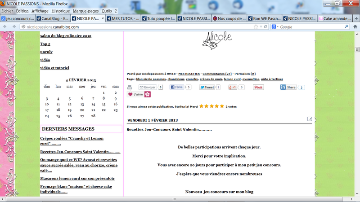Open Fromage blanc maison et cheese cake link

click(x=76, y=189)
